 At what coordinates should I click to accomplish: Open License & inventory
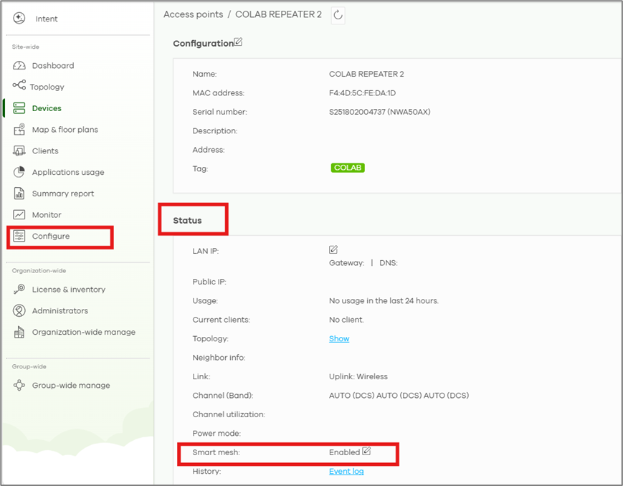69,290
